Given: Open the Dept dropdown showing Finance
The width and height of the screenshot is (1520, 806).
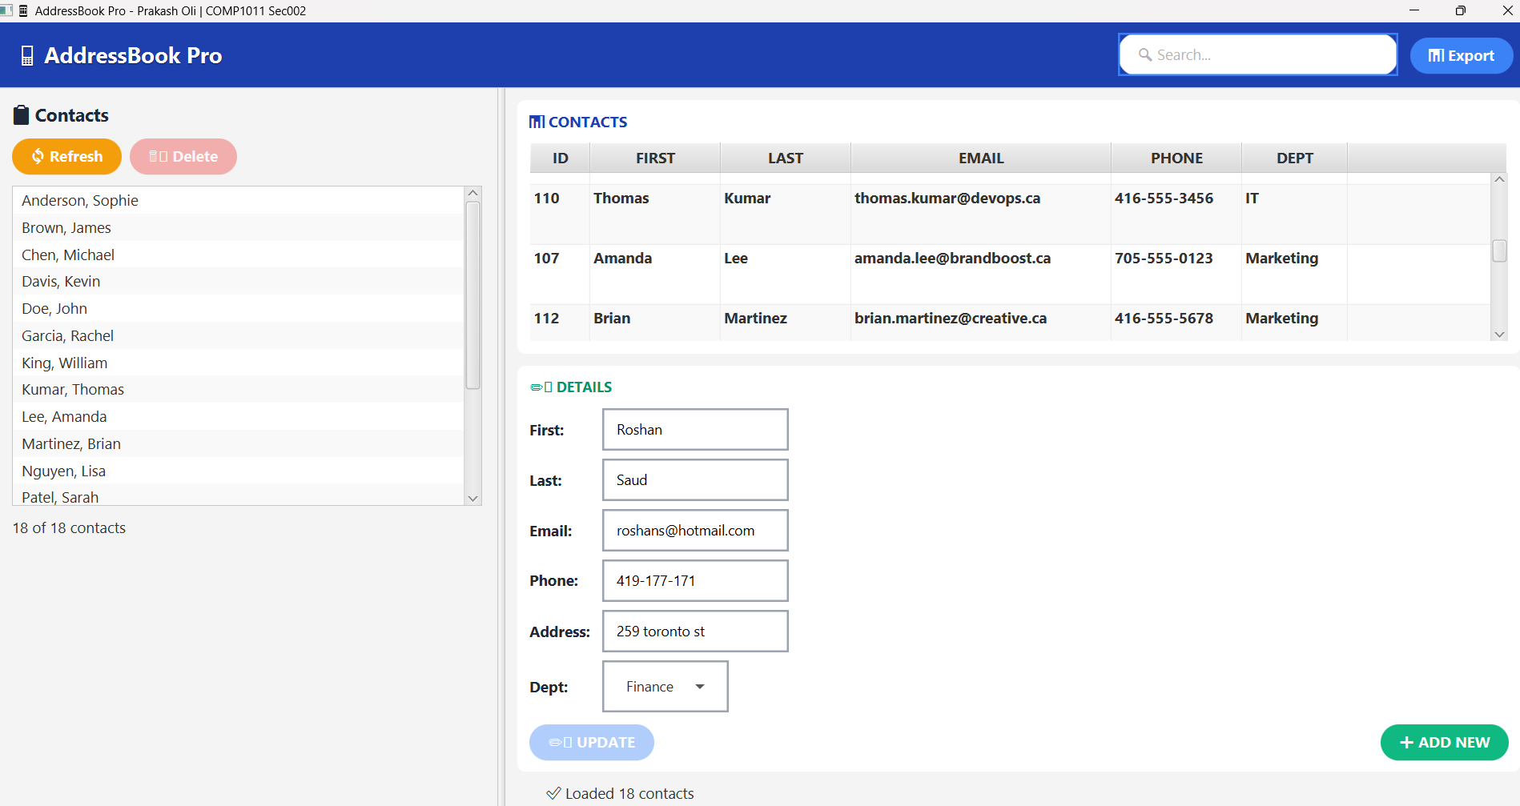Looking at the screenshot, I should (x=665, y=686).
